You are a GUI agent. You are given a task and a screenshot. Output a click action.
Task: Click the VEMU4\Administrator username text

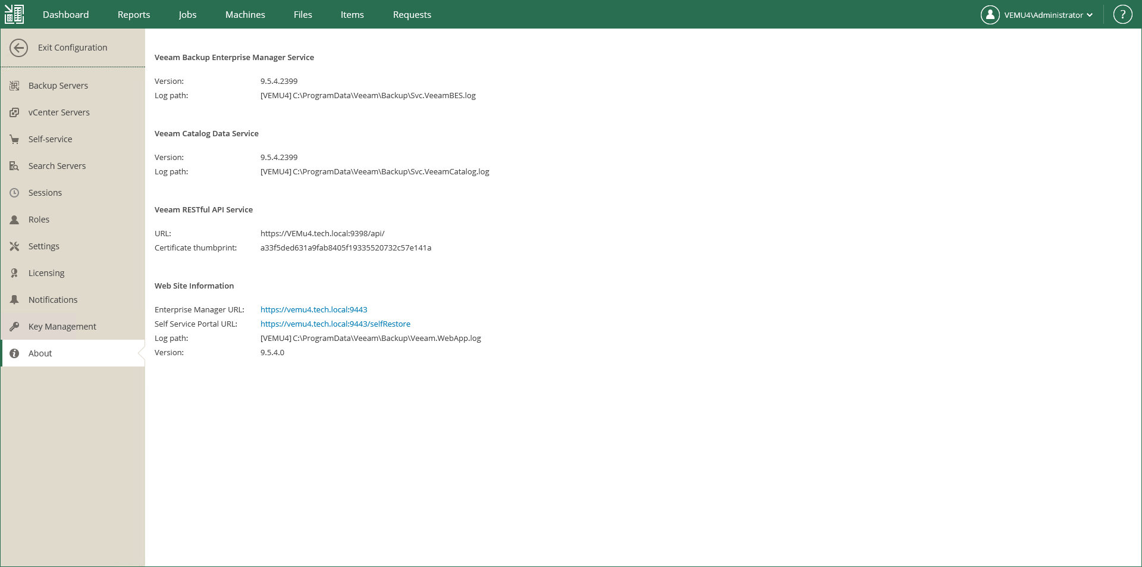pos(1043,15)
